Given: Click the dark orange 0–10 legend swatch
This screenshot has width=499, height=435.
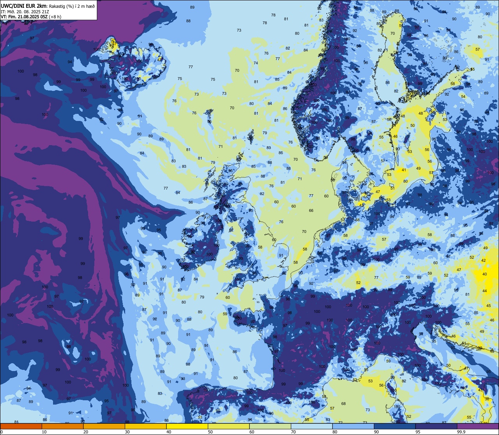Looking at the screenshot, I should pyautogui.click(x=21, y=426).
